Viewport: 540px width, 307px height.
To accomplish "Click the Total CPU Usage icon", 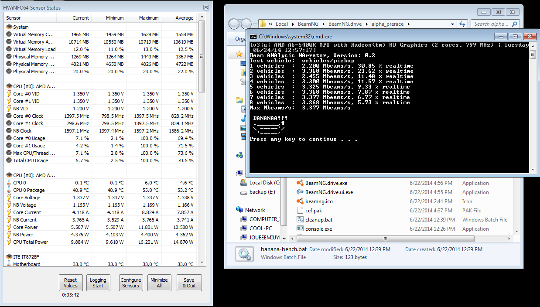I will click(x=9, y=160).
